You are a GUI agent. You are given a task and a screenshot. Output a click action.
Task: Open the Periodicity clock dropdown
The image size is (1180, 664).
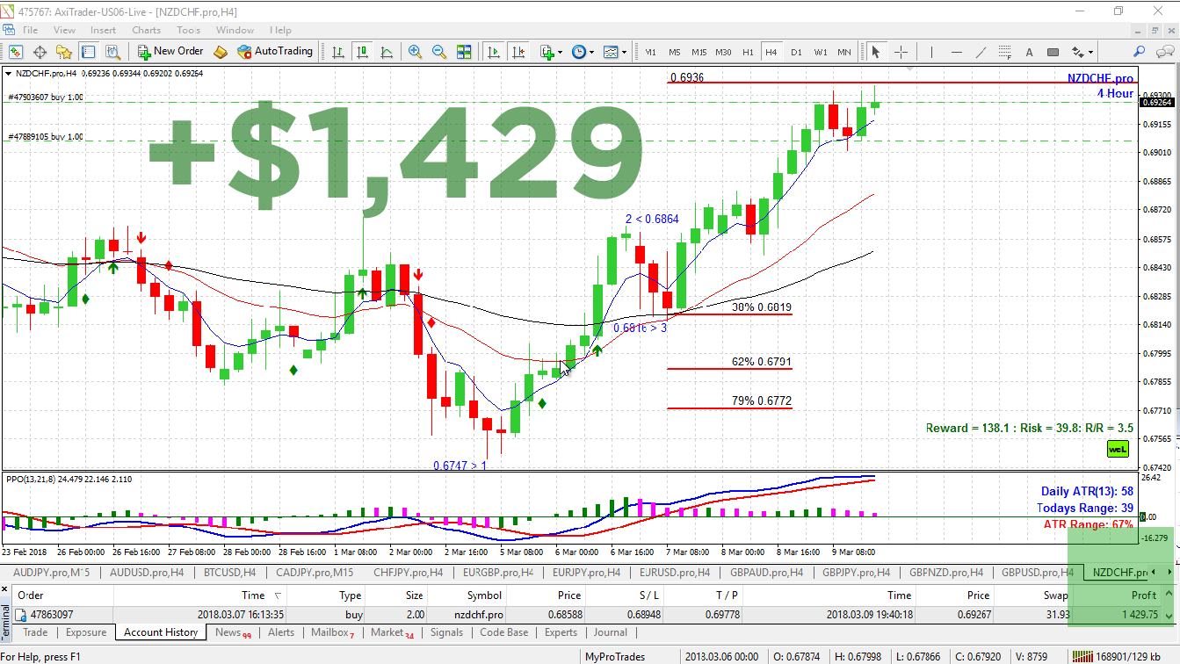pos(583,52)
